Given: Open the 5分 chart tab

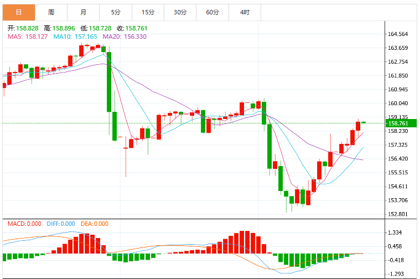Looking at the screenshot, I should pos(116,12).
